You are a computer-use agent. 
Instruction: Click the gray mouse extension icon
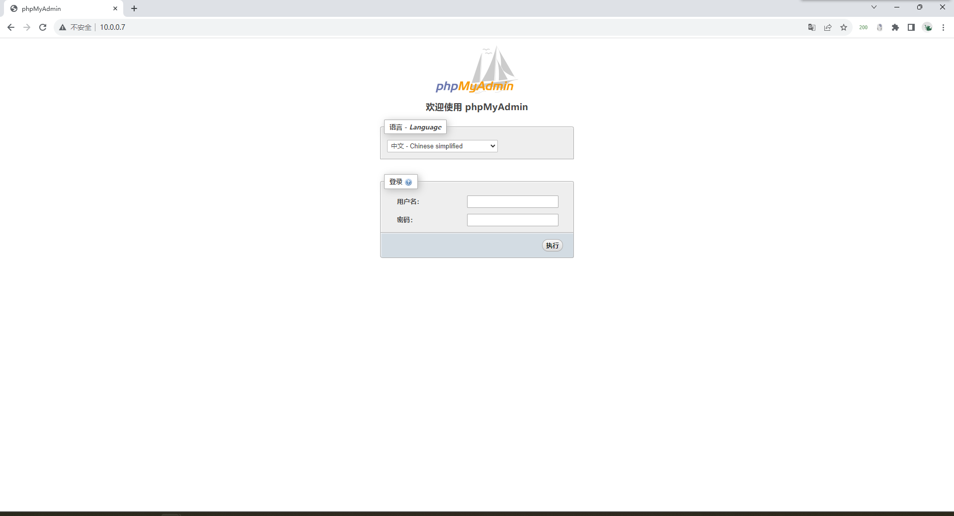(879, 27)
